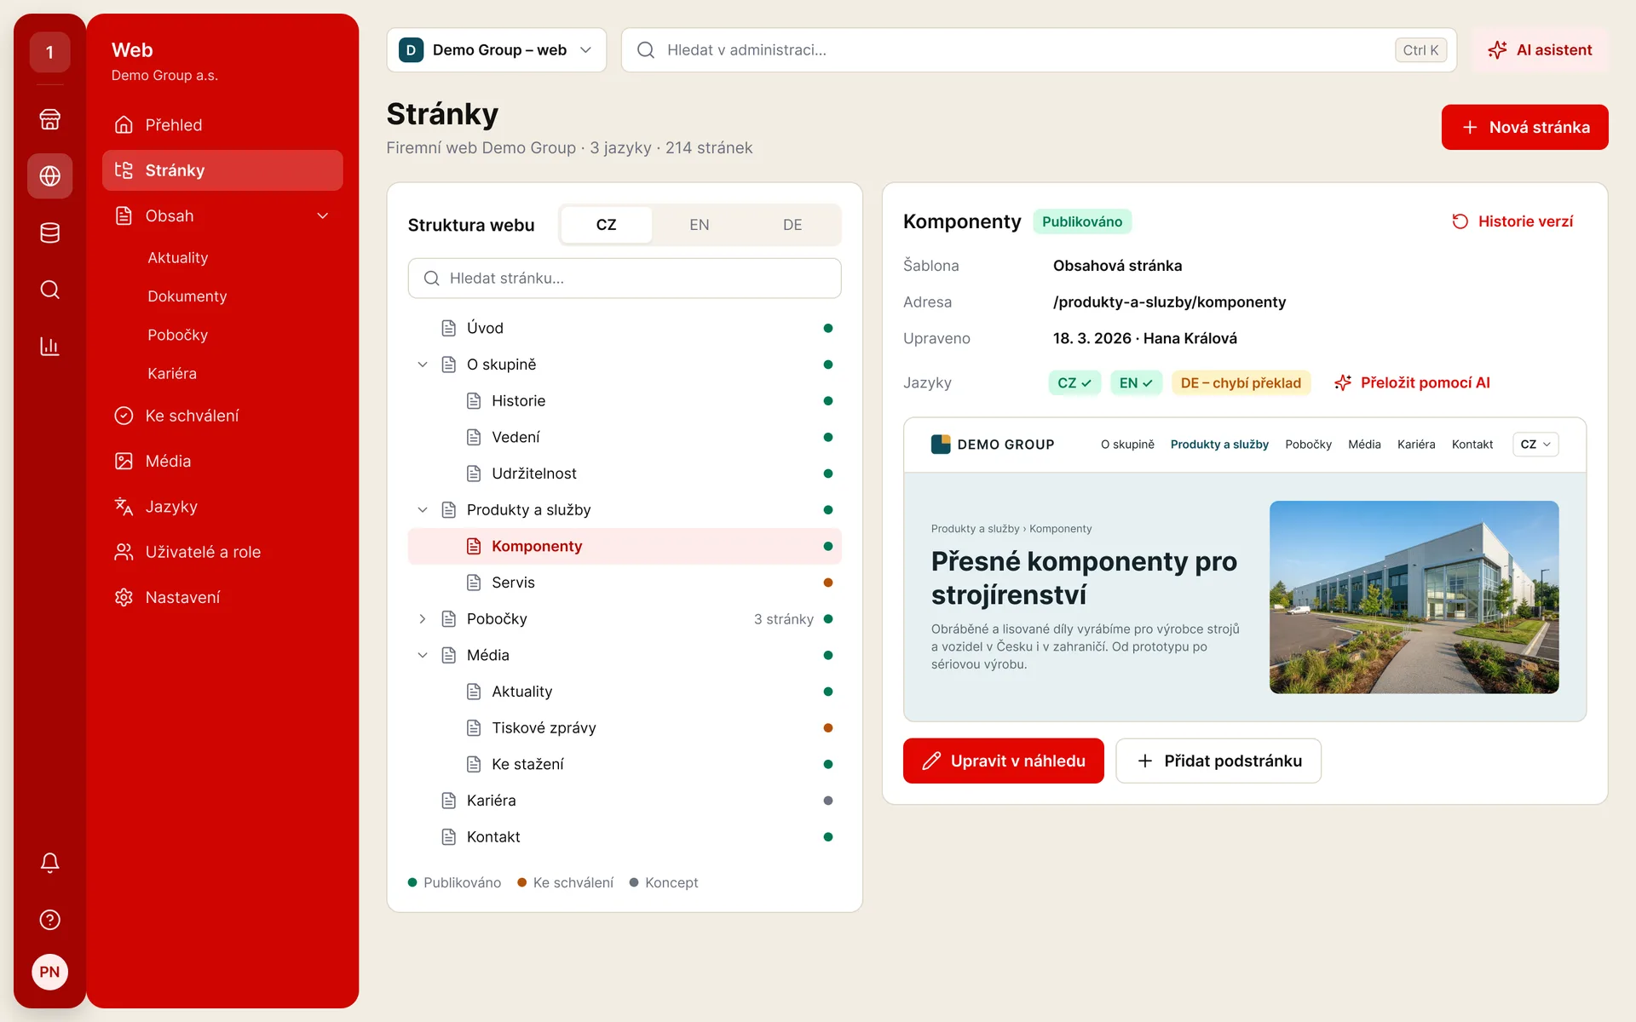The width and height of the screenshot is (1636, 1022).
Task: Open the help question mark icon
Action: (x=49, y=920)
